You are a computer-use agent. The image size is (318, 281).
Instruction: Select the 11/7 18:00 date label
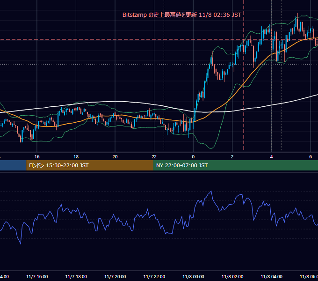(76, 276)
